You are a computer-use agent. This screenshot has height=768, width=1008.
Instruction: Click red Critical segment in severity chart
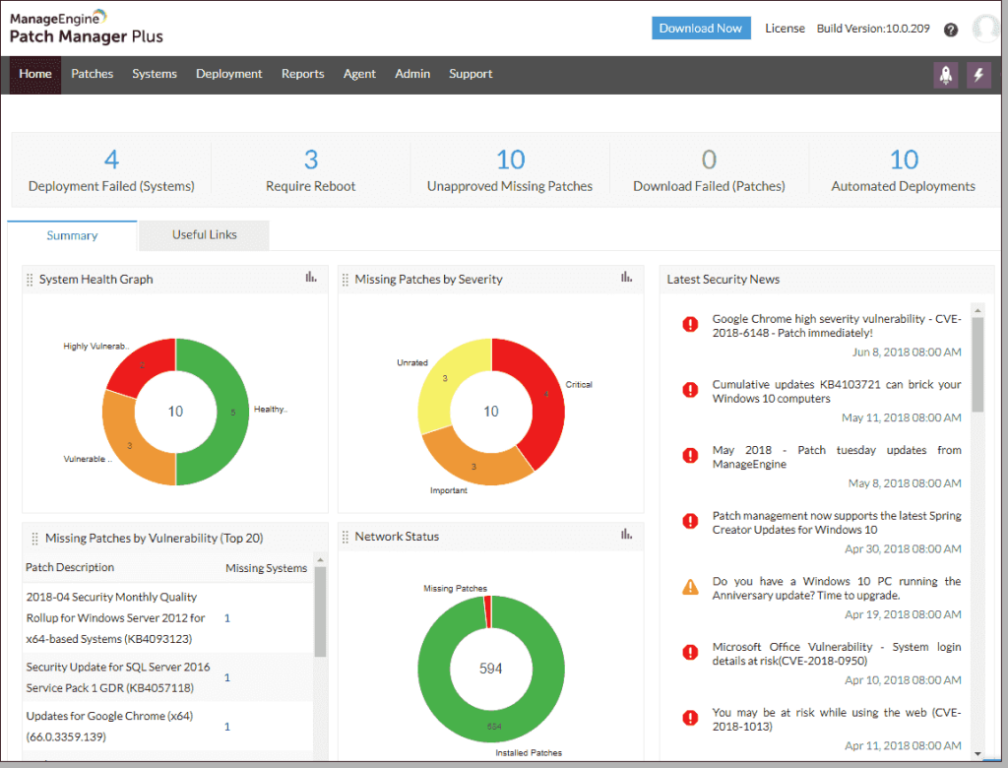pos(543,394)
